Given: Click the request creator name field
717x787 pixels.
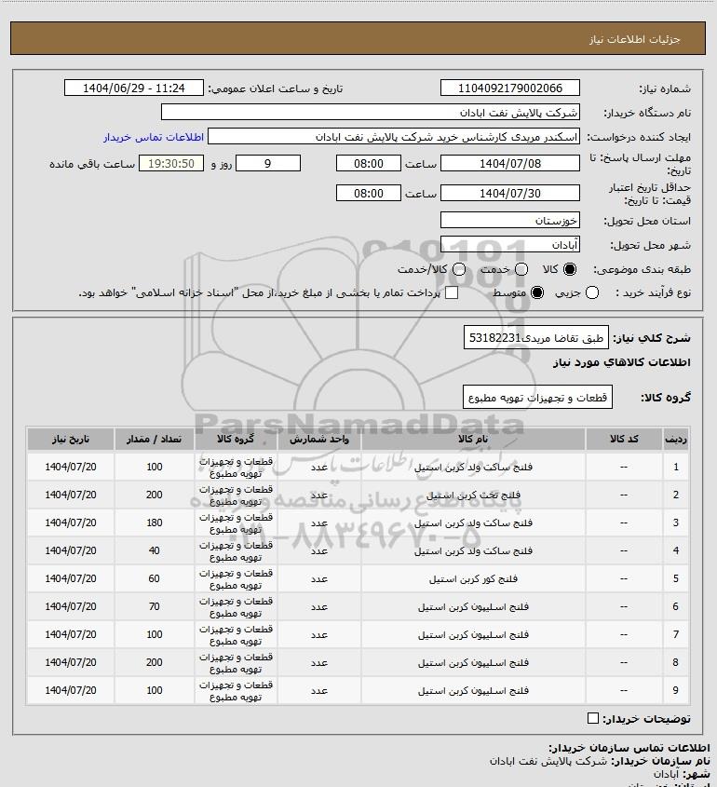Looking at the screenshot, I should [393, 137].
